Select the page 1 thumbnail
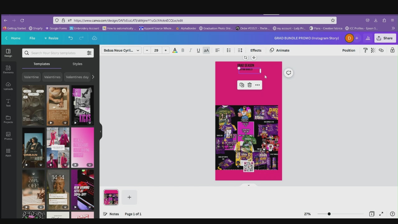 click(111, 197)
